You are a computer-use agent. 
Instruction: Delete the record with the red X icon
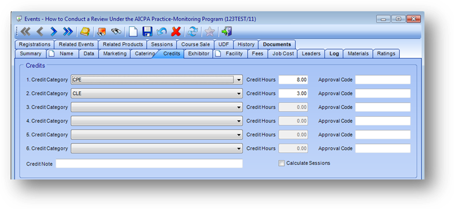pyautogui.click(x=176, y=32)
